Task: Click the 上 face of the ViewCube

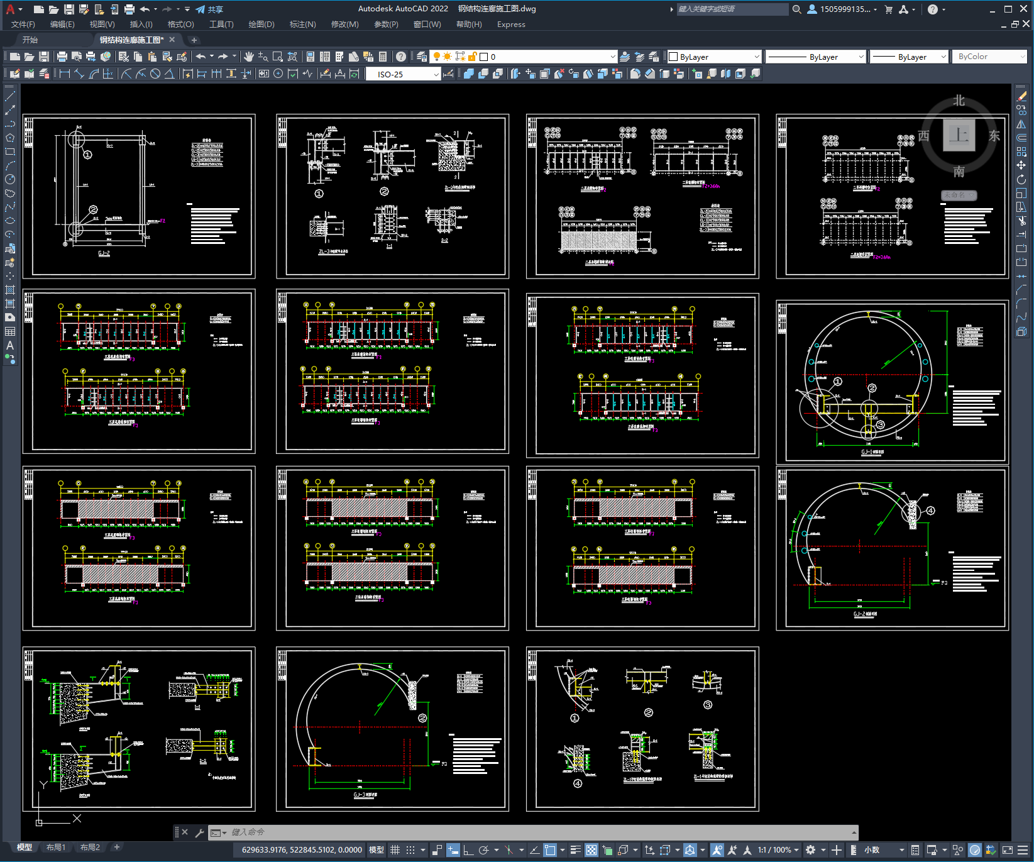Action: tap(959, 135)
